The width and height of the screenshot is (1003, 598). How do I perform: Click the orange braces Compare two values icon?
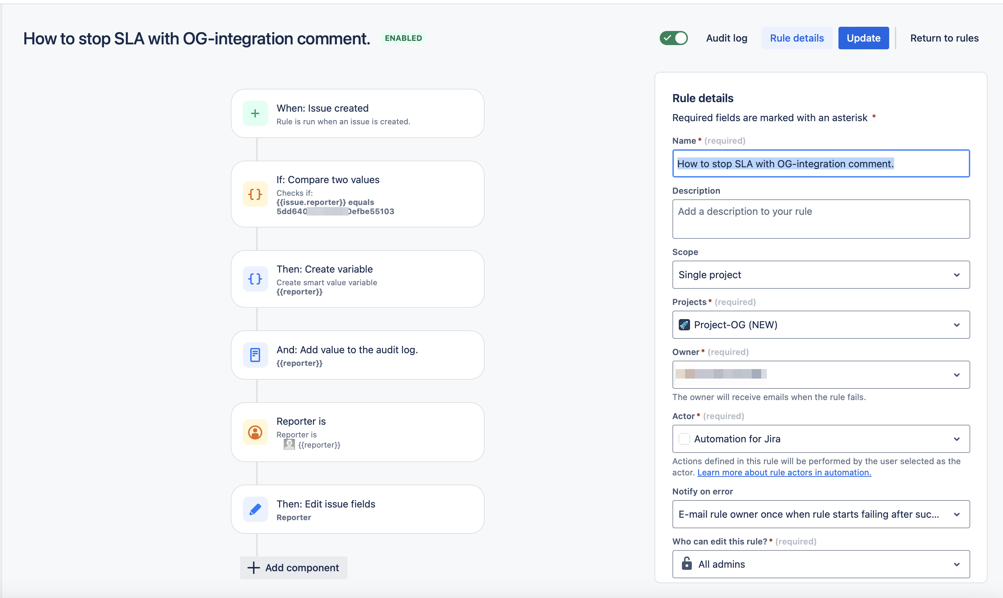(x=255, y=194)
